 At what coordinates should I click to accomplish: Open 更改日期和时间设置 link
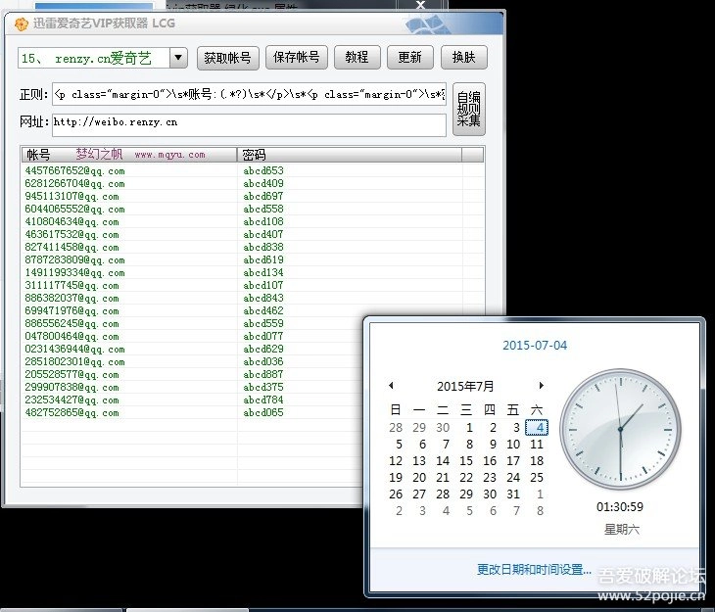click(534, 569)
